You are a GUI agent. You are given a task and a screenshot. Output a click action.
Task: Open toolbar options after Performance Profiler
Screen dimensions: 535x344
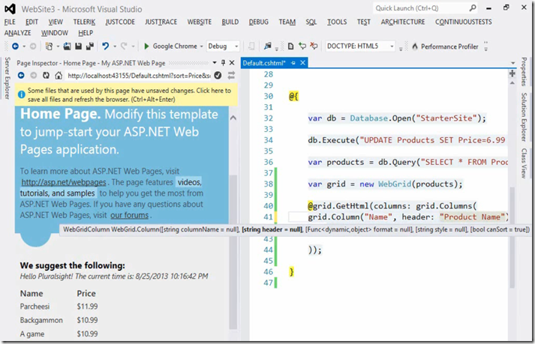[x=486, y=46]
